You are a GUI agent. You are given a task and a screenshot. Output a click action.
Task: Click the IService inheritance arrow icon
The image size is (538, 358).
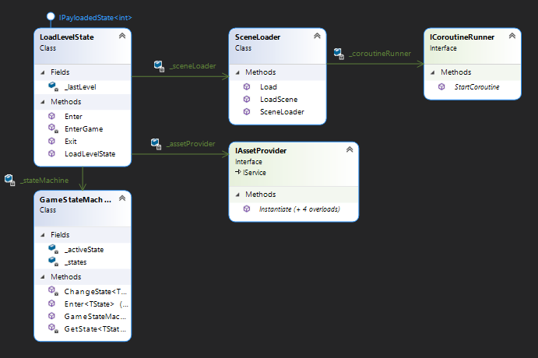point(237,172)
